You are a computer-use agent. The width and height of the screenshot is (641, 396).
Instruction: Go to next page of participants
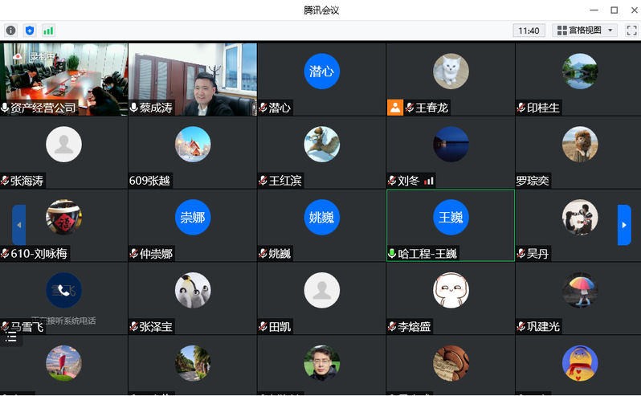pos(623,225)
